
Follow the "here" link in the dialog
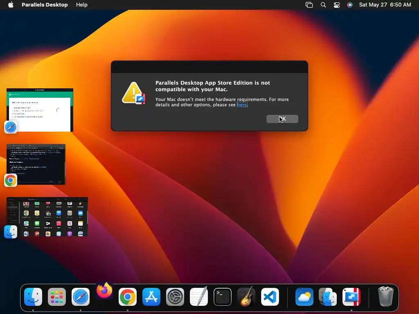pyautogui.click(x=242, y=105)
